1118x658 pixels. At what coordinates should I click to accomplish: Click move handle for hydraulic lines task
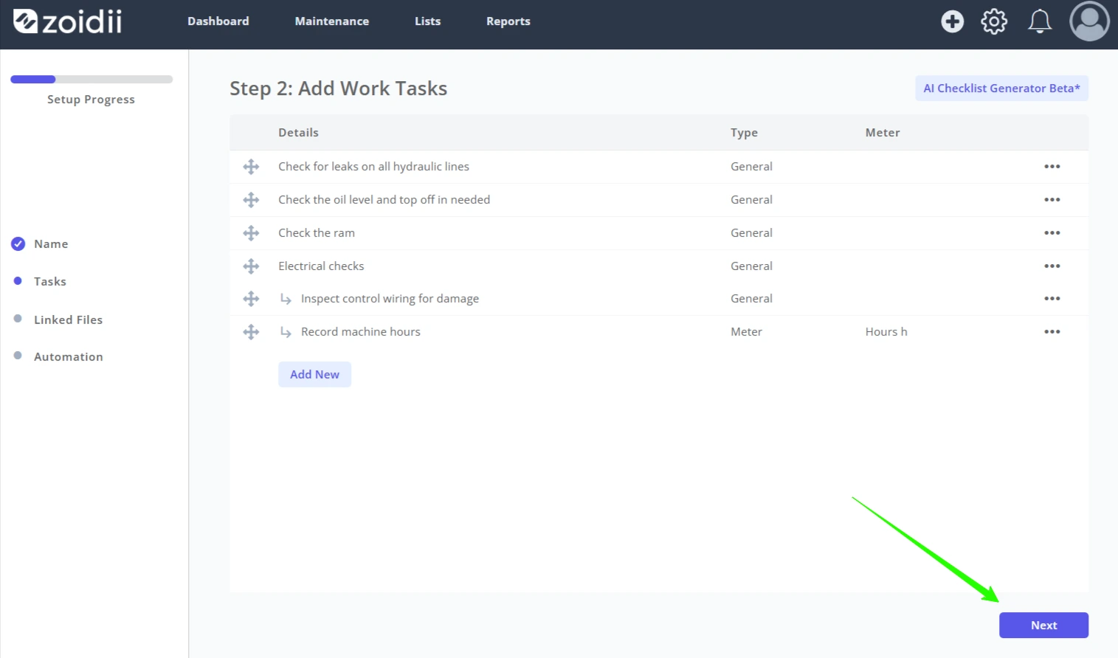tap(251, 167)
